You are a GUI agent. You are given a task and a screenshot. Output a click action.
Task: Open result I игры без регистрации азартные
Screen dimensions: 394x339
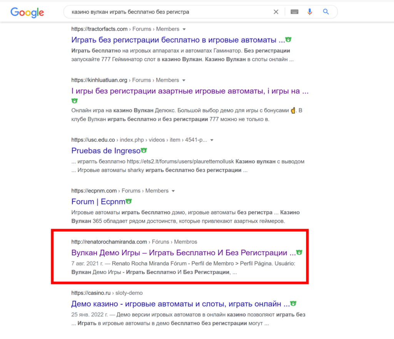190,91
